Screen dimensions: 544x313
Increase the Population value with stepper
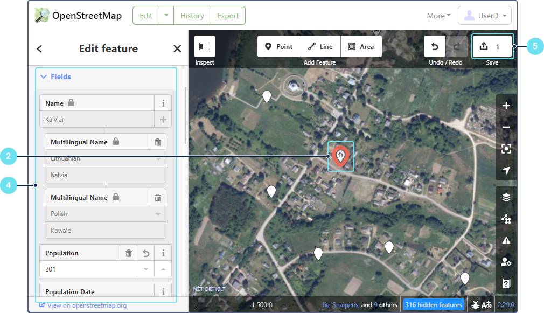tap(163, 269)
